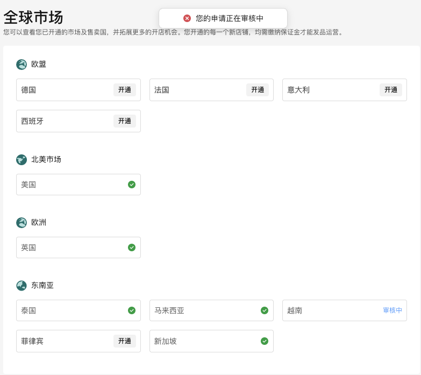Click the 北美市场 globe icon

22,160
